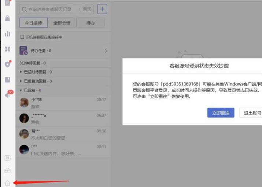262x187 pixels.
Task: Click the 立即重连 reconnect button
Action: (221, 113)
